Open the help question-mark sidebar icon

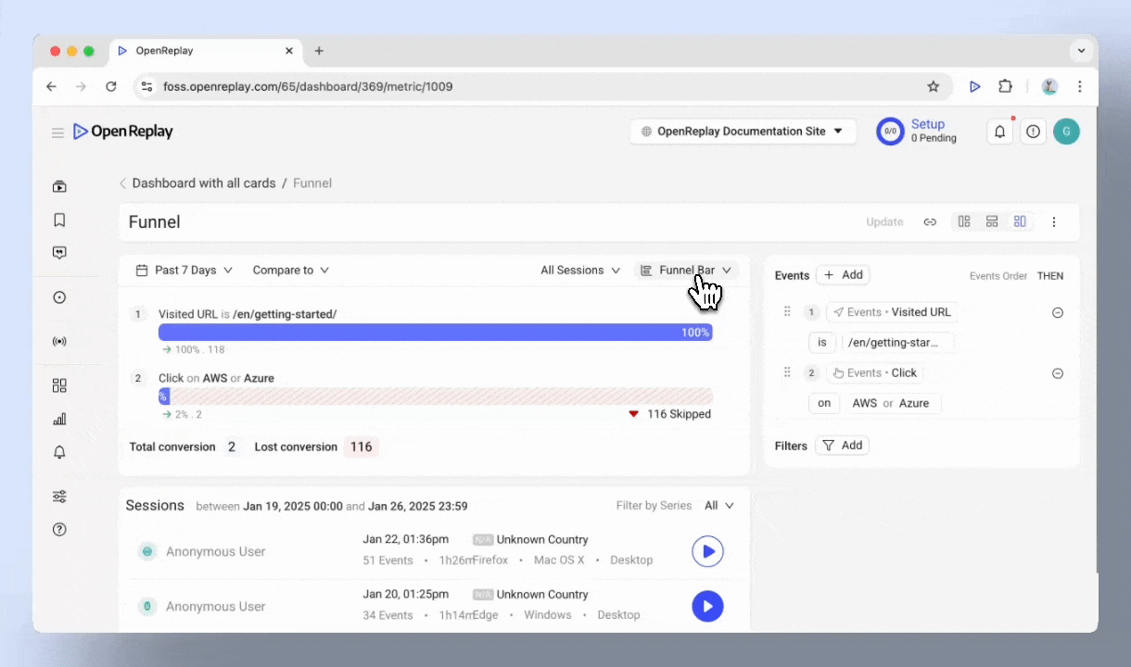pyautogui.click(x=59, y=530)
